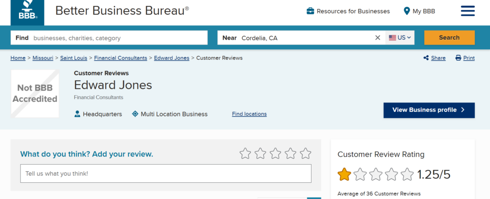Image resolution: width=490 pixels, height=199 pixels.
Task: Click the Multi Location Business target icon
Action: 135,114
